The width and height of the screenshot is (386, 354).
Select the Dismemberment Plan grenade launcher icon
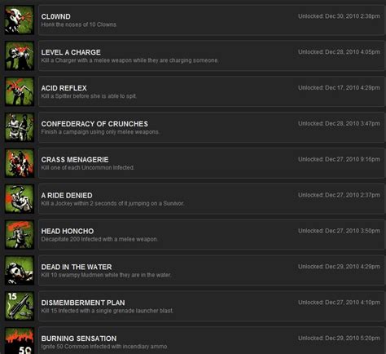(x=20, y=306)
